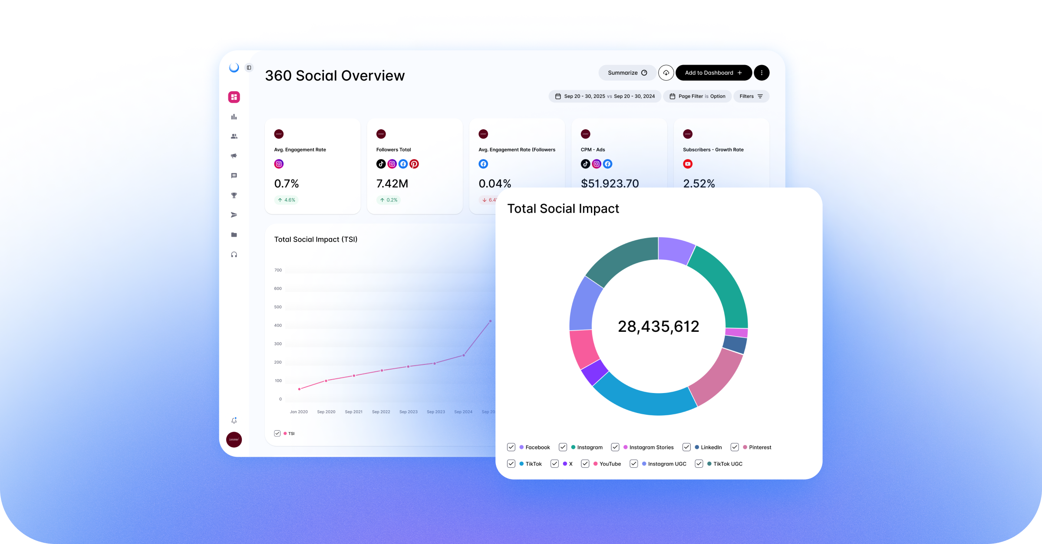
Task: Open the paper plane publishing icon
Action: point(234,215)
